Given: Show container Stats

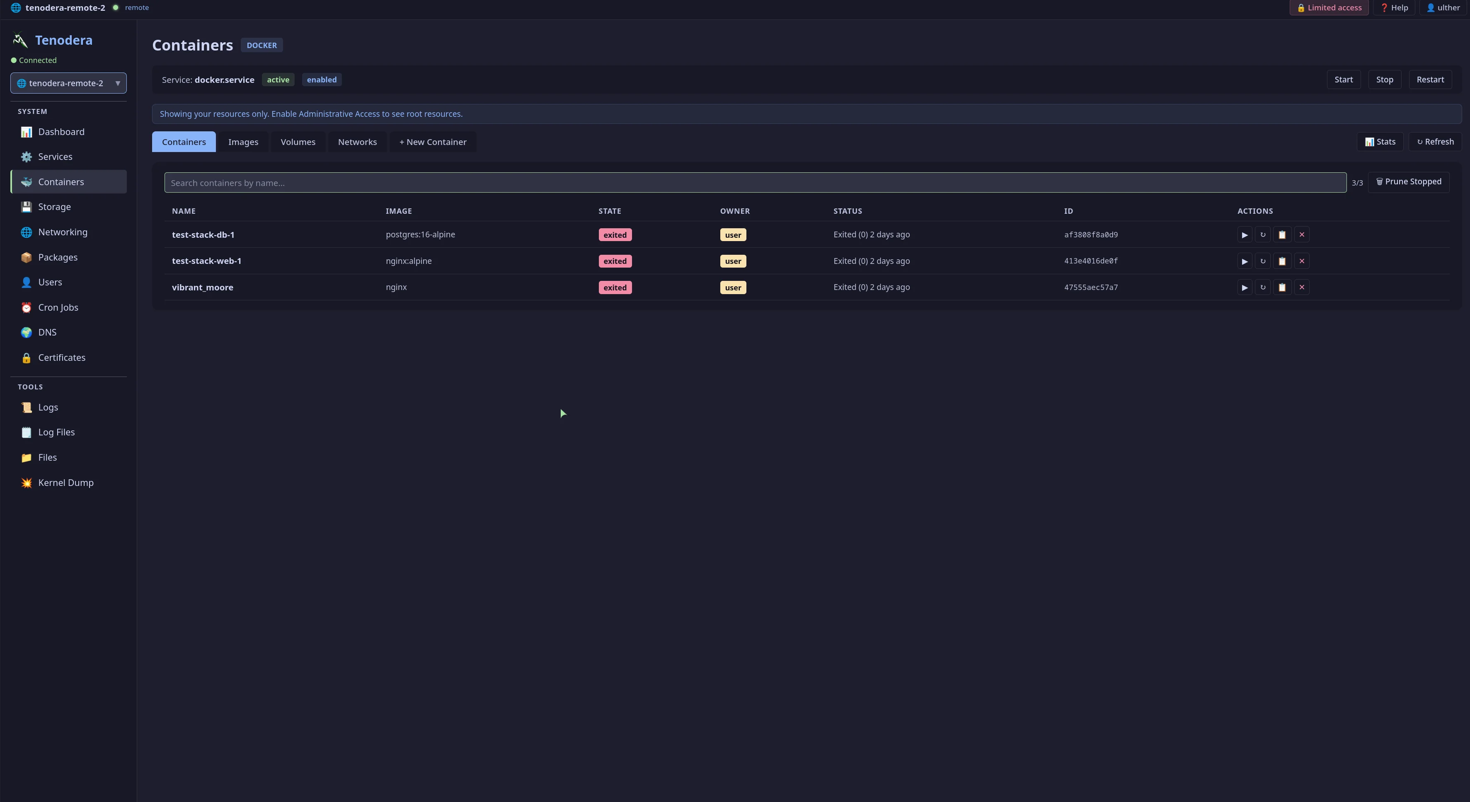Looking at the screenshot, I should pos(1380,142).
